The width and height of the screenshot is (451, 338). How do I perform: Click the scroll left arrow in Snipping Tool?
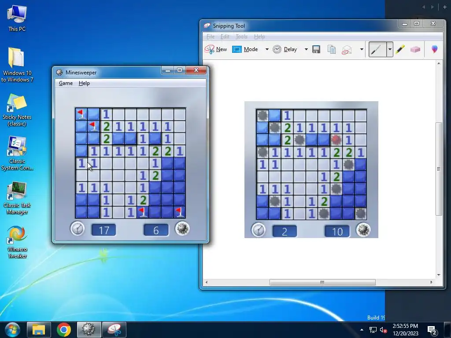(x=206, y=282)
